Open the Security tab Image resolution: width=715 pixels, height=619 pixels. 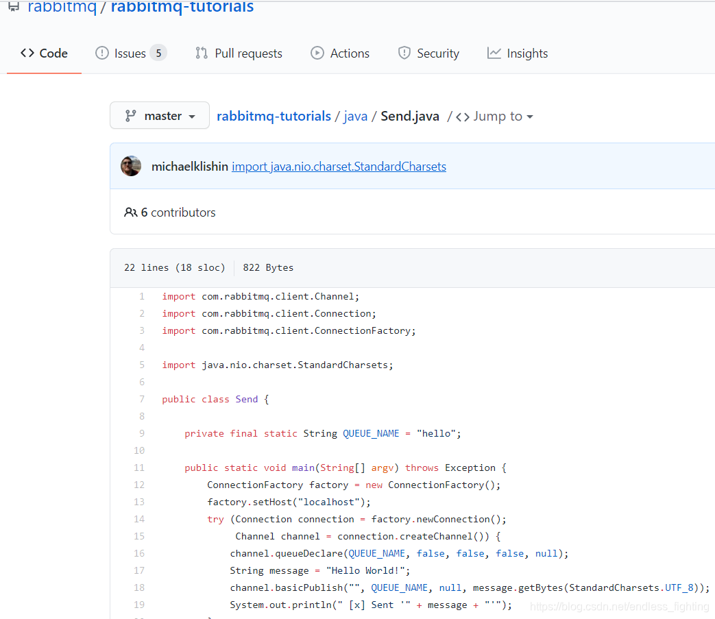pos(428,53)
